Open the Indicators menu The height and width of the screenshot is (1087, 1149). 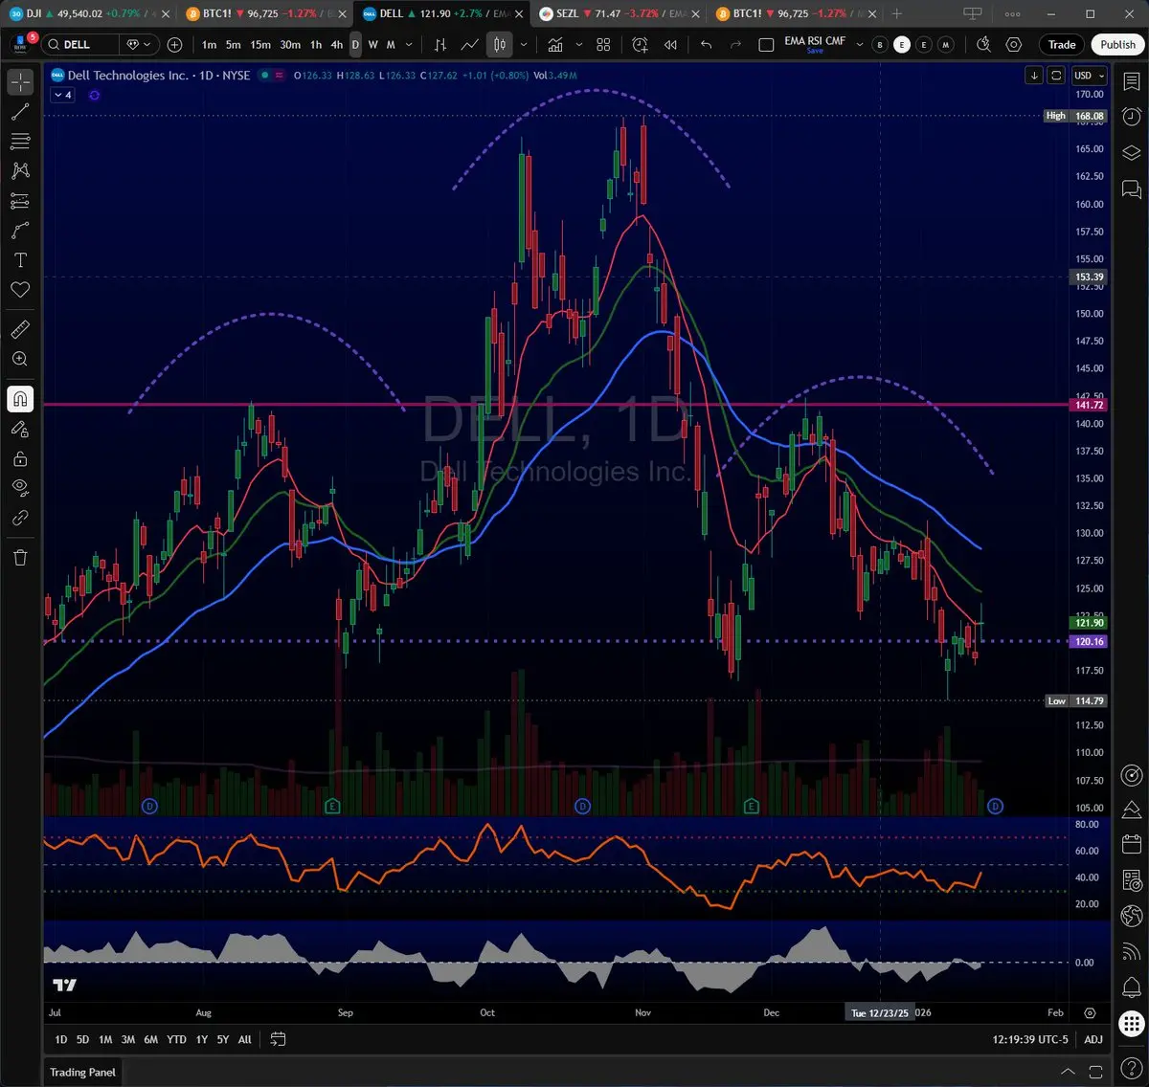(x=555, y=45)
